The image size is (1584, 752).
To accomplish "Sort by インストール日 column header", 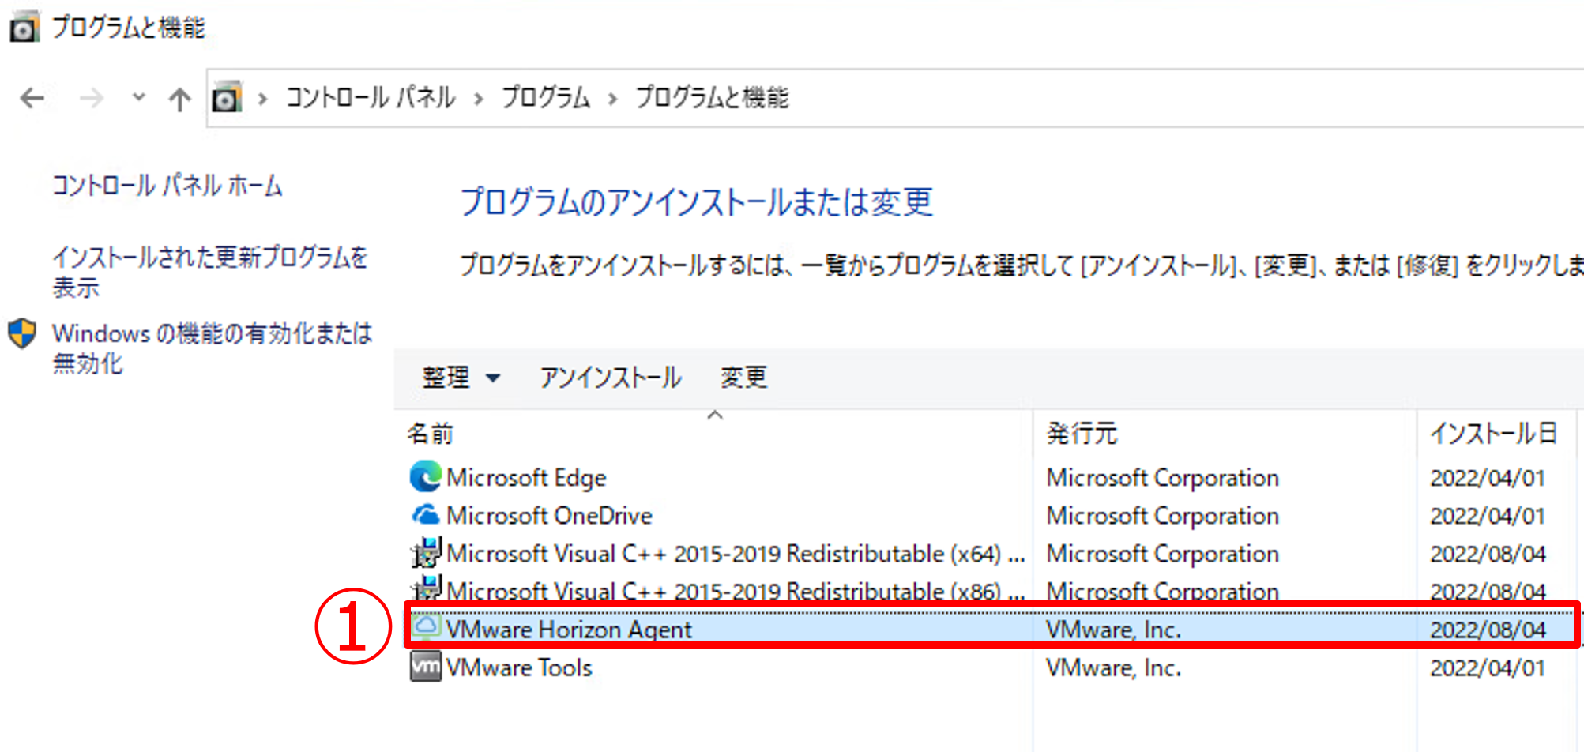I will (1492, 434).
